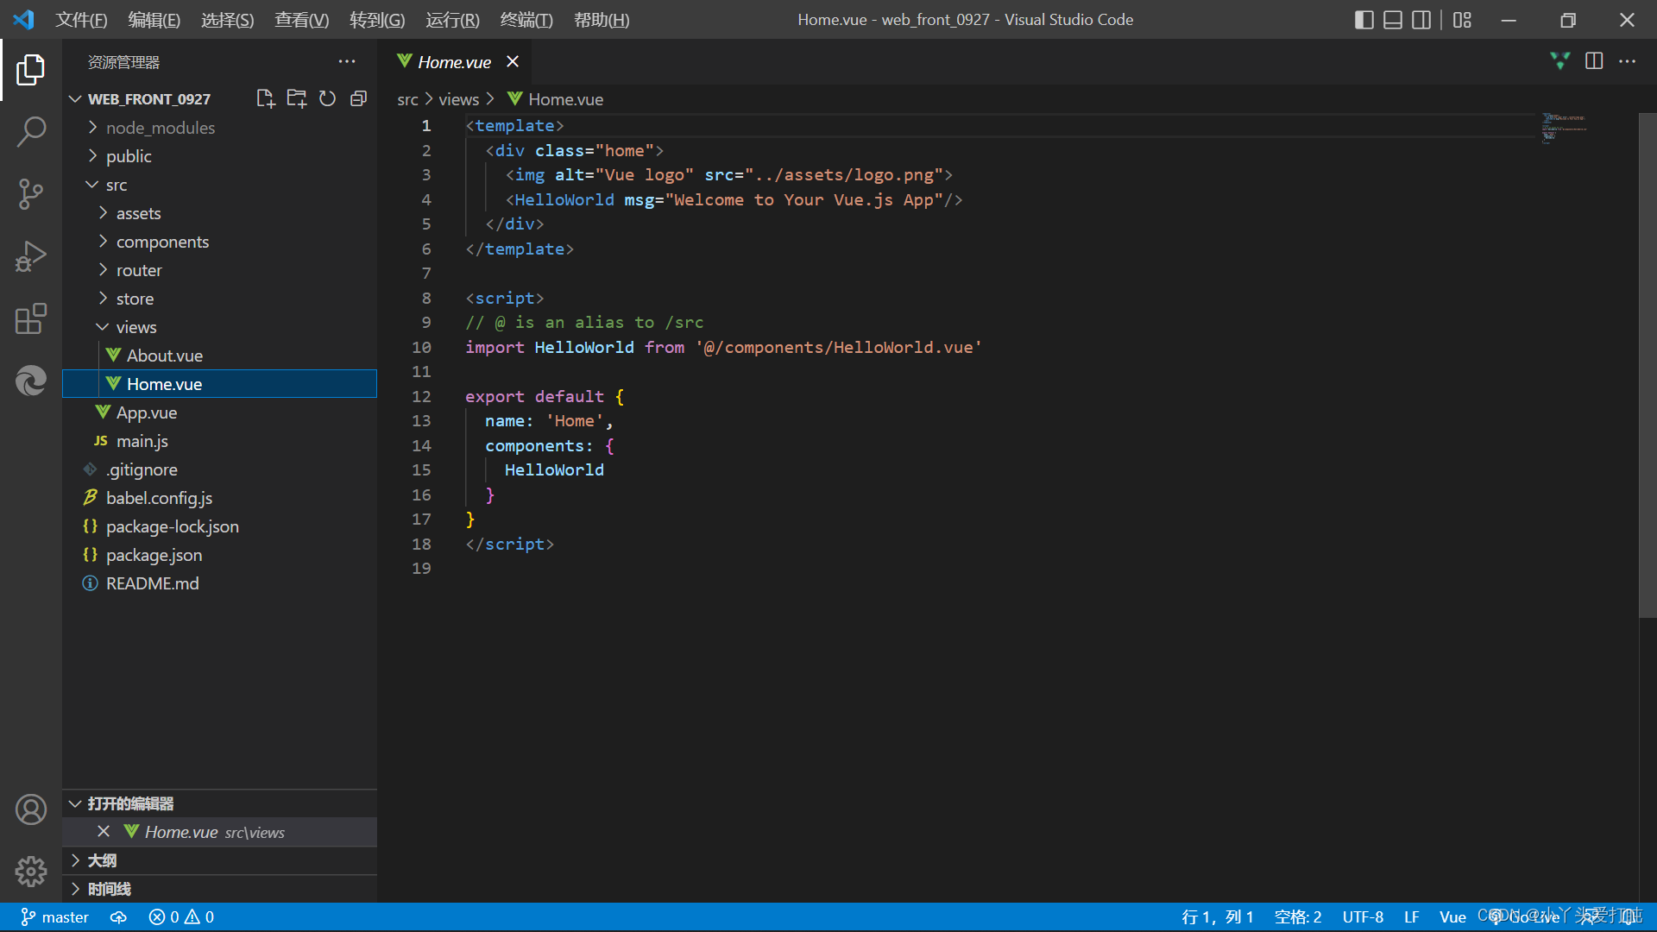Toggle the bottom panel visibility
The image size is (1657, 932).
(1393, 20)
